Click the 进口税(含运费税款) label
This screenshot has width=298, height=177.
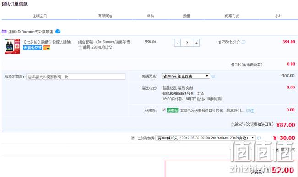[247, 65]
